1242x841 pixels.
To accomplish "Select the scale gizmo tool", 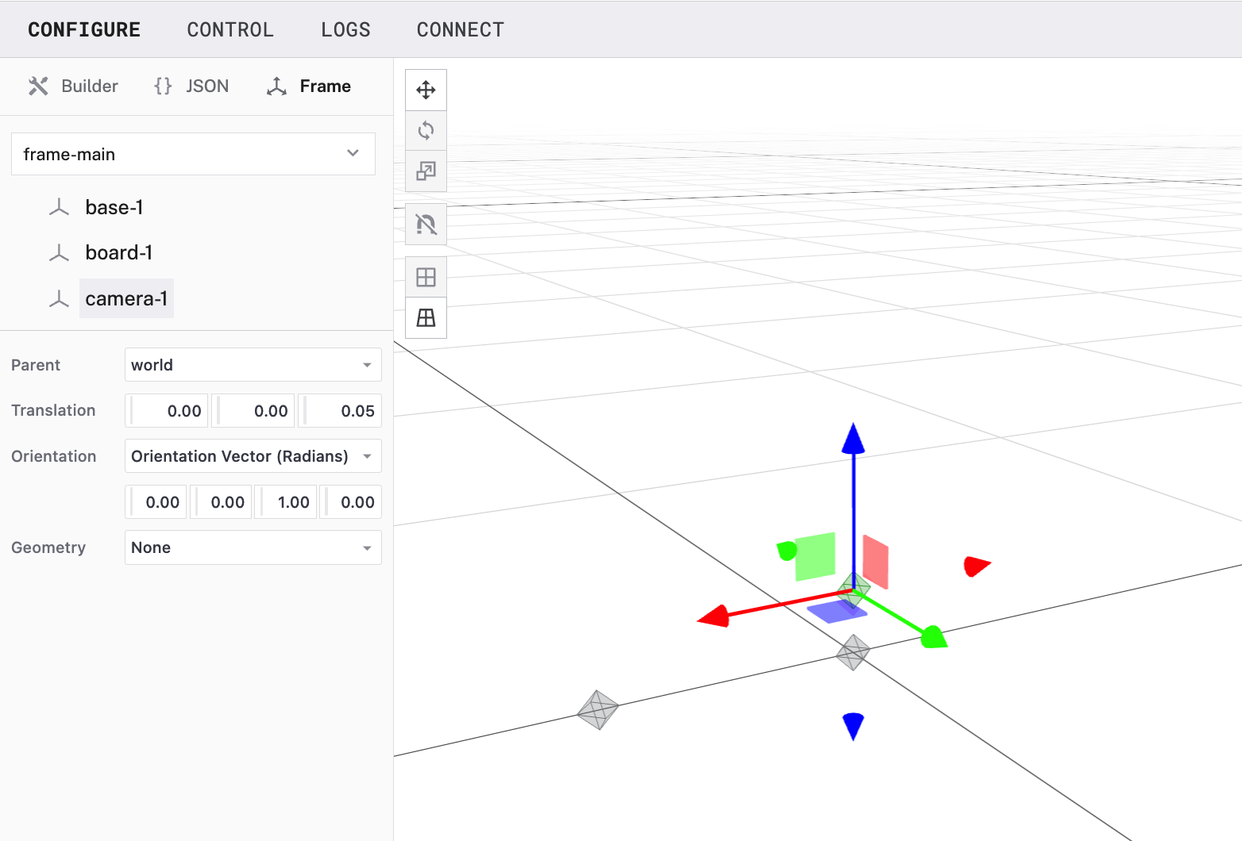I will [x=426, y=171].
